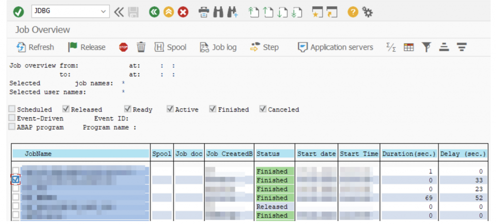Image resolution: width=496 pixels, height=224 pixels.
Task: Click the Find binoculars icon
Action: [x=218, y=12]
